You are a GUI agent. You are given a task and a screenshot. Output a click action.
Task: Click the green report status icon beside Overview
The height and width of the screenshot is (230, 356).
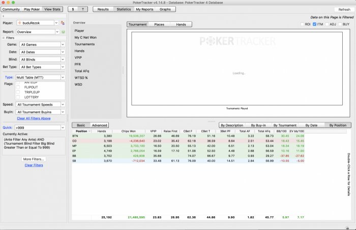pyautogui.click(x=63, y=32)
